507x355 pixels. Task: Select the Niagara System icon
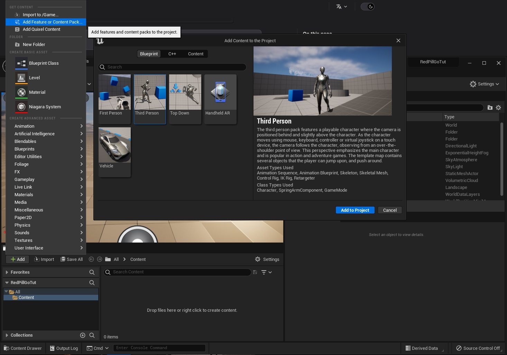tap(21, 107)
